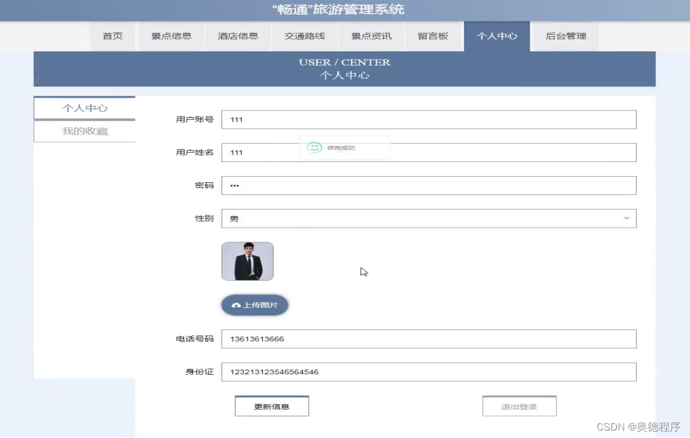The height and width of the screenshot is (438, 690).
Task: Click the 退出登录 logout button
Action: [519, 405]
